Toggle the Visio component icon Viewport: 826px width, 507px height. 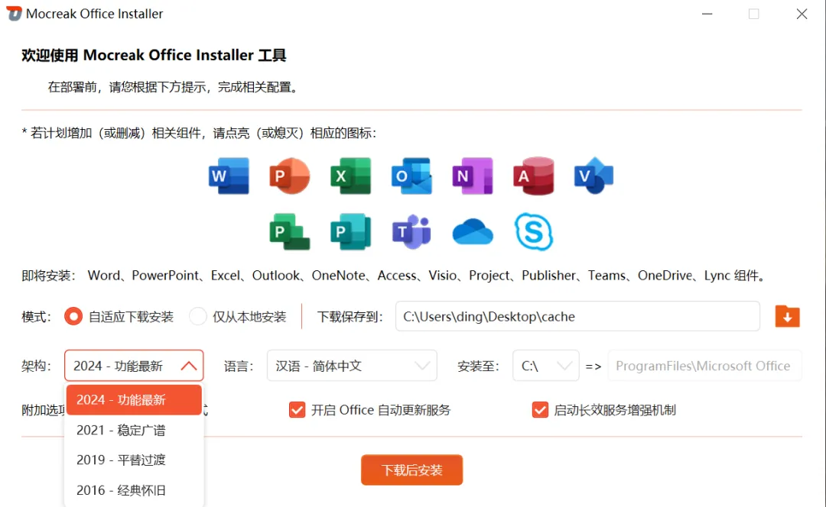pyautogui.click(x=593, y=176)
